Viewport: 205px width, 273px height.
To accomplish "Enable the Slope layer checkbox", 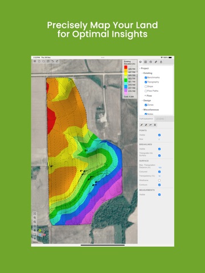I will [146, 86].
